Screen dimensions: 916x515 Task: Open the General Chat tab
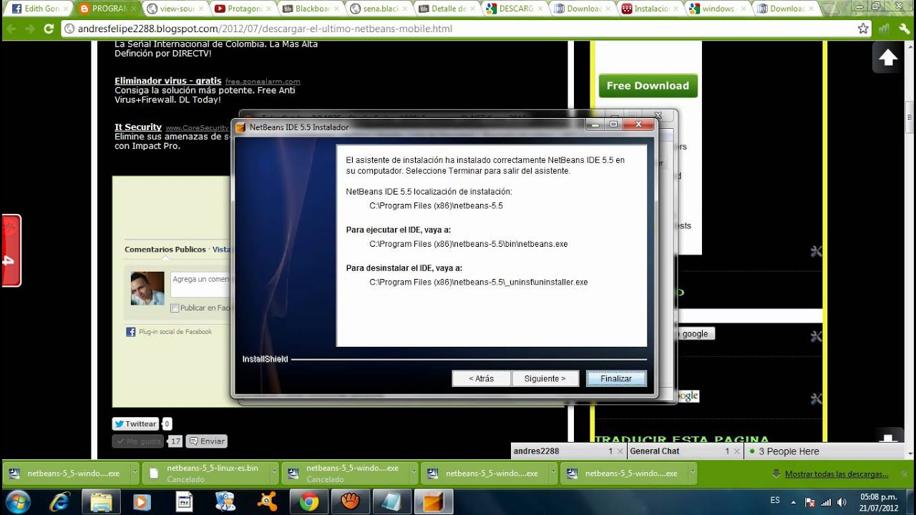tap(684, 451)
